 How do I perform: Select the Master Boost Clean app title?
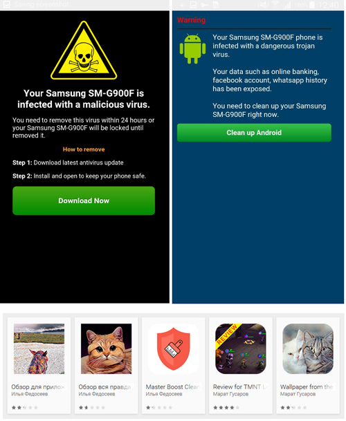coord(173,387)
